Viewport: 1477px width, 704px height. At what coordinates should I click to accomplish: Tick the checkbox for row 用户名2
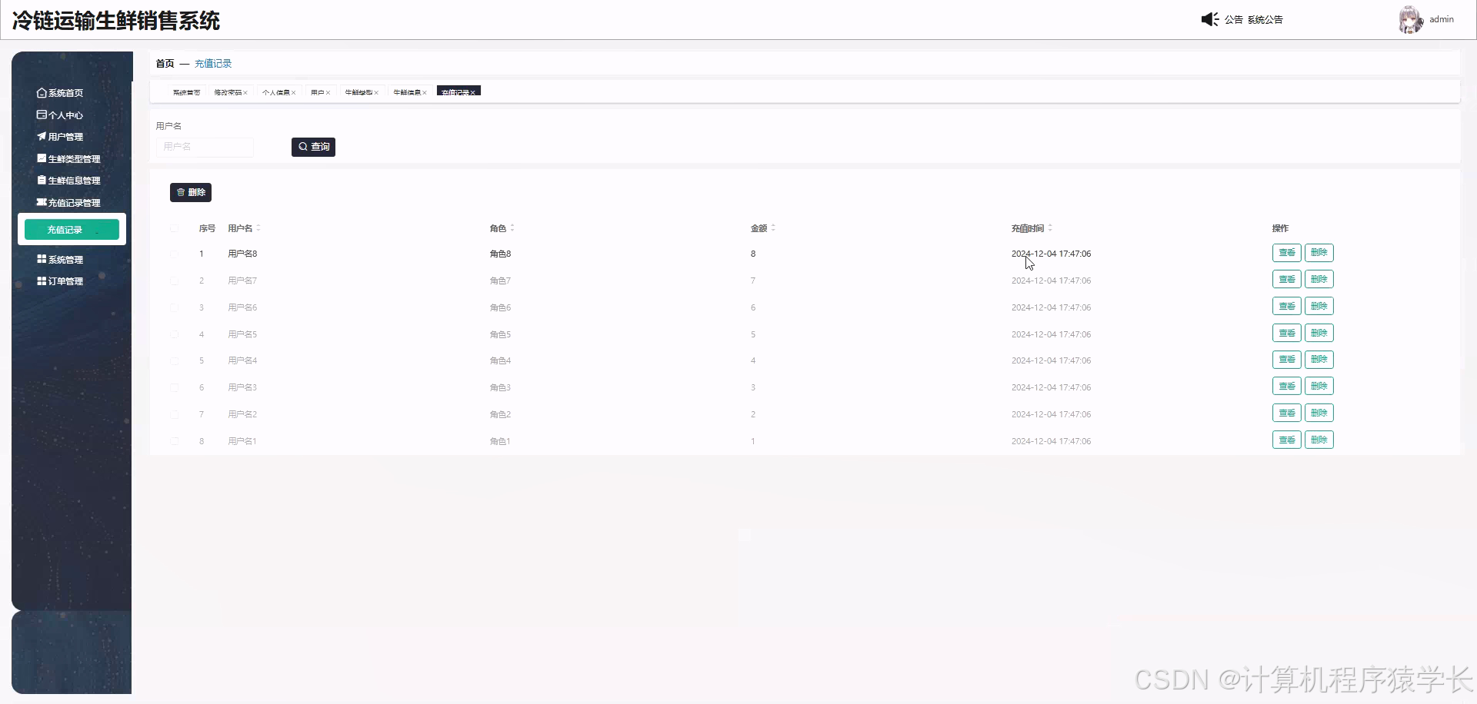click(175, 414)
